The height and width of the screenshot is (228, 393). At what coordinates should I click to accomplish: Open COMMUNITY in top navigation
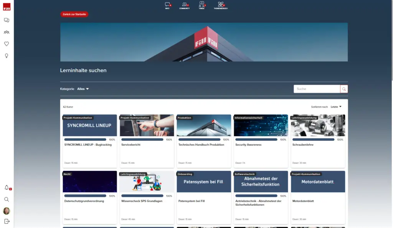(185, 5)
